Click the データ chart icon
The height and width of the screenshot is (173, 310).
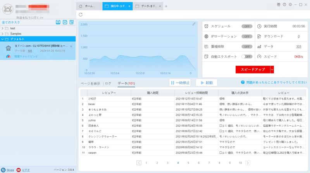(x=259, y=46)
